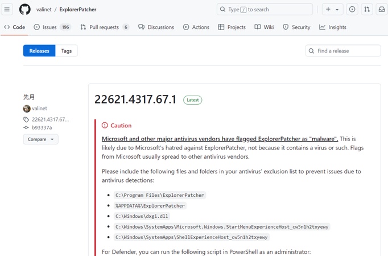Switch to the Code tab
The height and width of the screenshot is (256, 388).
point(15,27)
